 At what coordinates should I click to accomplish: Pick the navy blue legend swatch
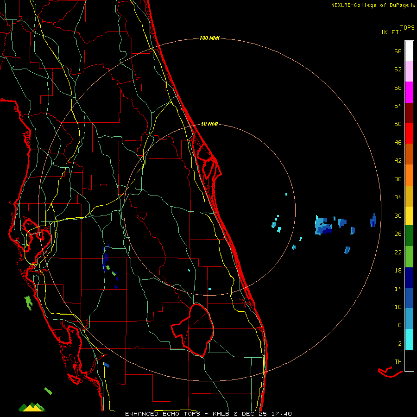tap(409, 278)
